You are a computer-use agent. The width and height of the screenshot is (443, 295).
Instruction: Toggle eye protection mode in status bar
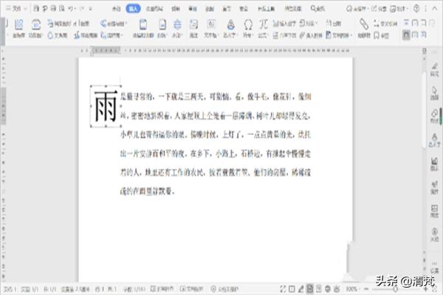point(337,289)
